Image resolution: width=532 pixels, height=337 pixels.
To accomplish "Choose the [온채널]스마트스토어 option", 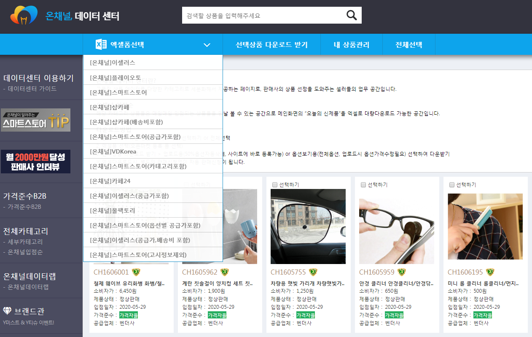I will (x=153, y=92).
